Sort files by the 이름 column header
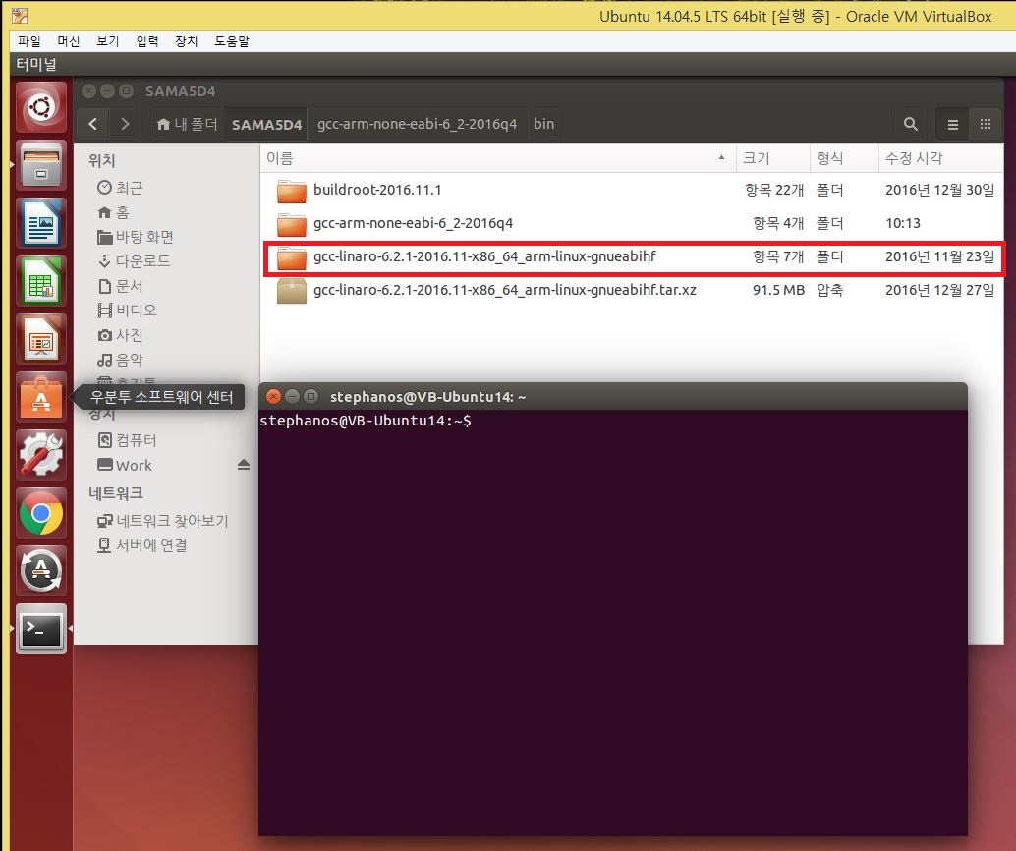The height and width of the screenshot is (851, 1016). [x=280, y=158]
